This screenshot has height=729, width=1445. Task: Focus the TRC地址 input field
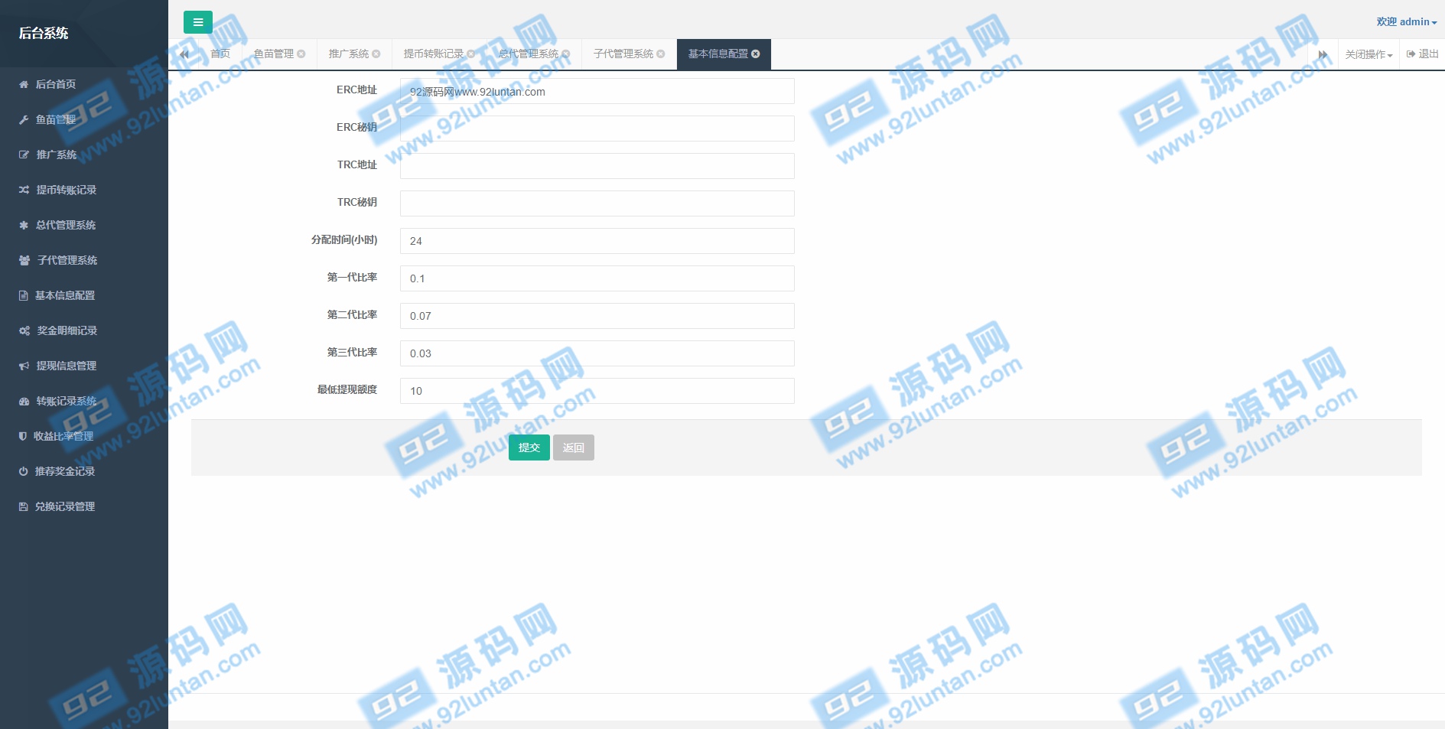tap(597, 166)
